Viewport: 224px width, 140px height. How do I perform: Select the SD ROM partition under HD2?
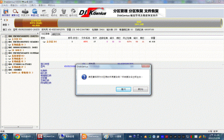coord(18,50)
